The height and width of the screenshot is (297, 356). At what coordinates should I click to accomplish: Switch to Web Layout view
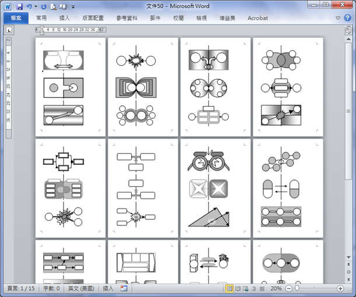coord(246,288)
